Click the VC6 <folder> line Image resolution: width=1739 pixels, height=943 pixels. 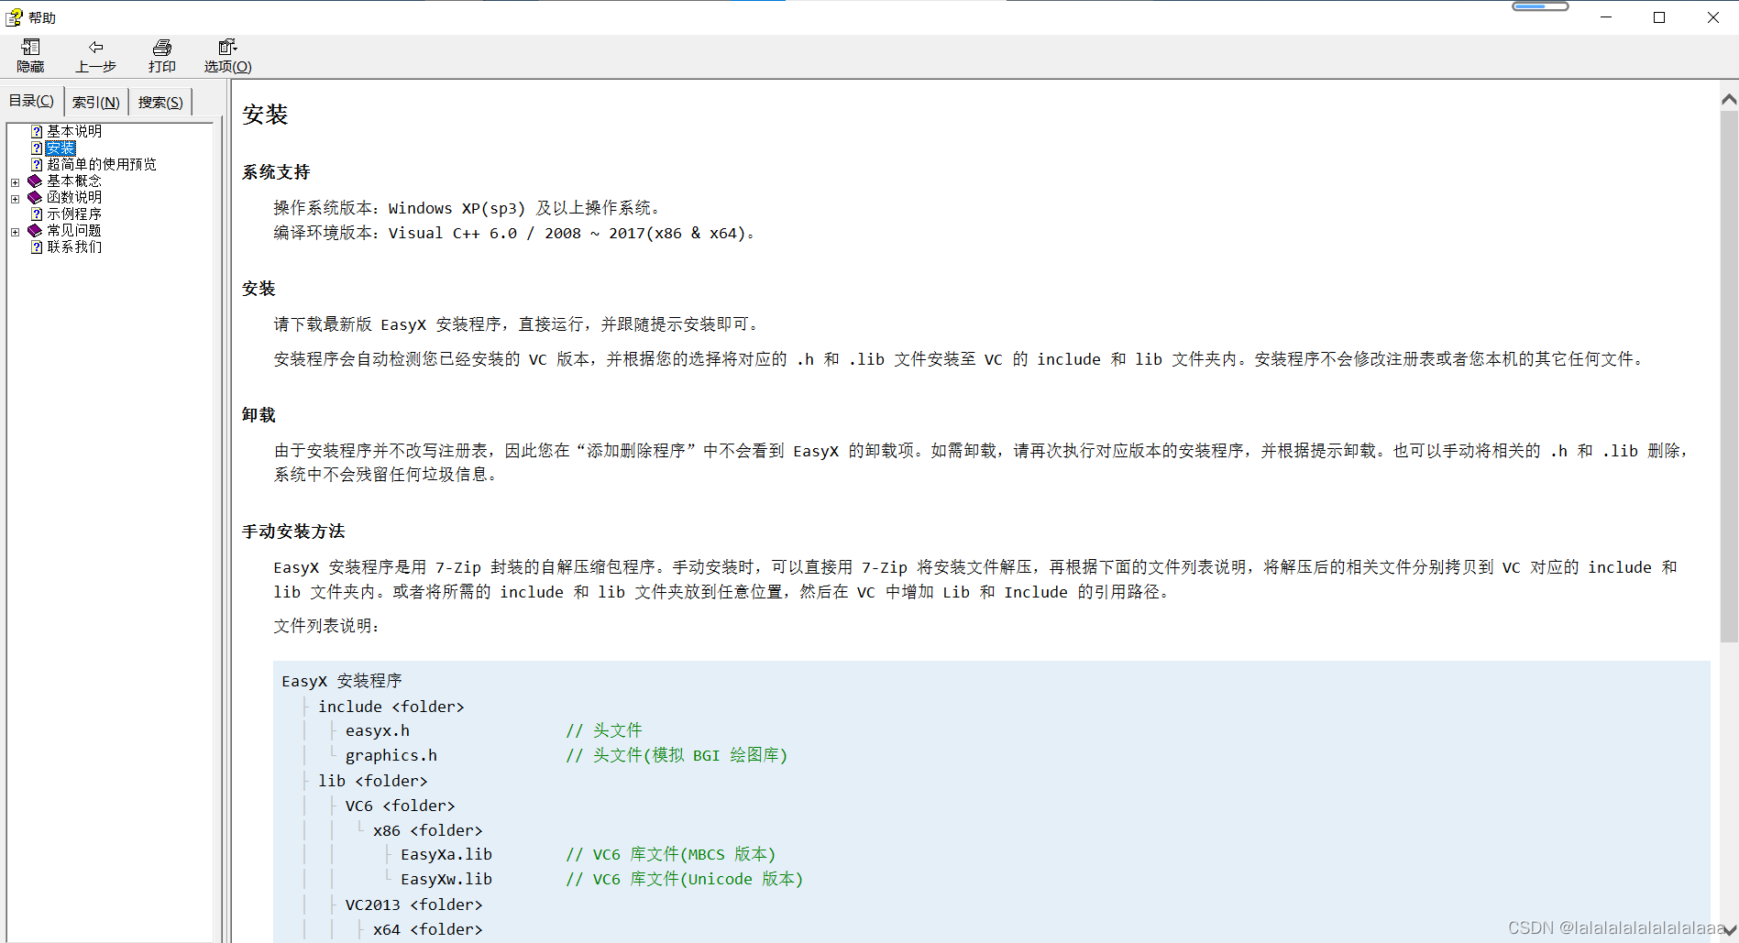coord(400,806)
